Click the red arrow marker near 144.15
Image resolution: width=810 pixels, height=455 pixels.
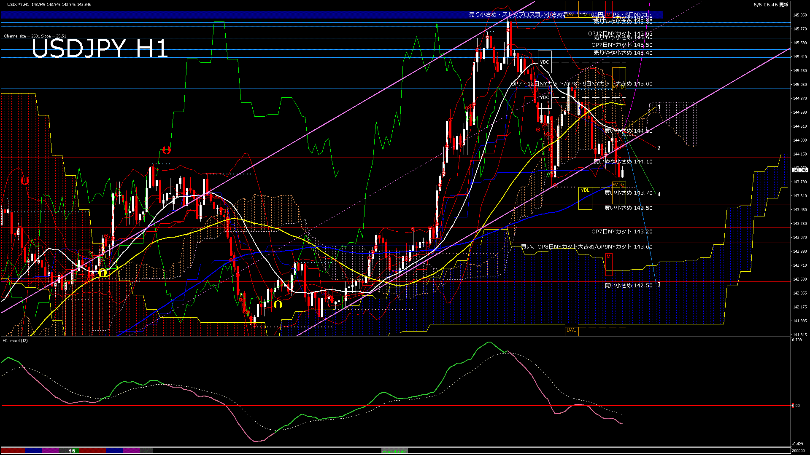pyautogui.click(x=166, y=150)
